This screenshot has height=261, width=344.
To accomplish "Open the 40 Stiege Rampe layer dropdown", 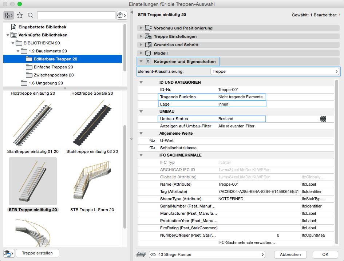I will click(207, 254).
